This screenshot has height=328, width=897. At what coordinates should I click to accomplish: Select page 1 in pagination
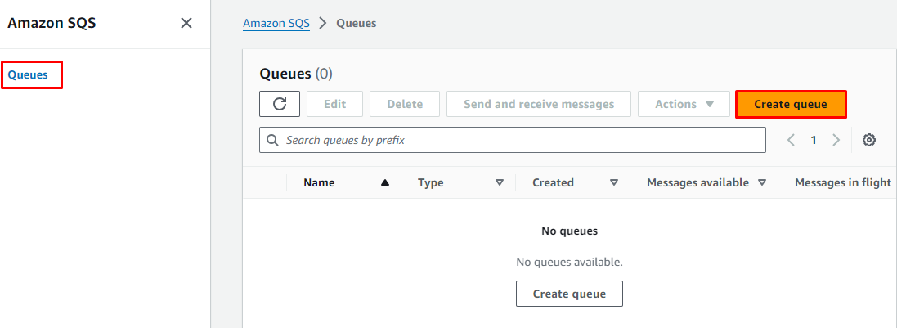[x=814, y=140]
